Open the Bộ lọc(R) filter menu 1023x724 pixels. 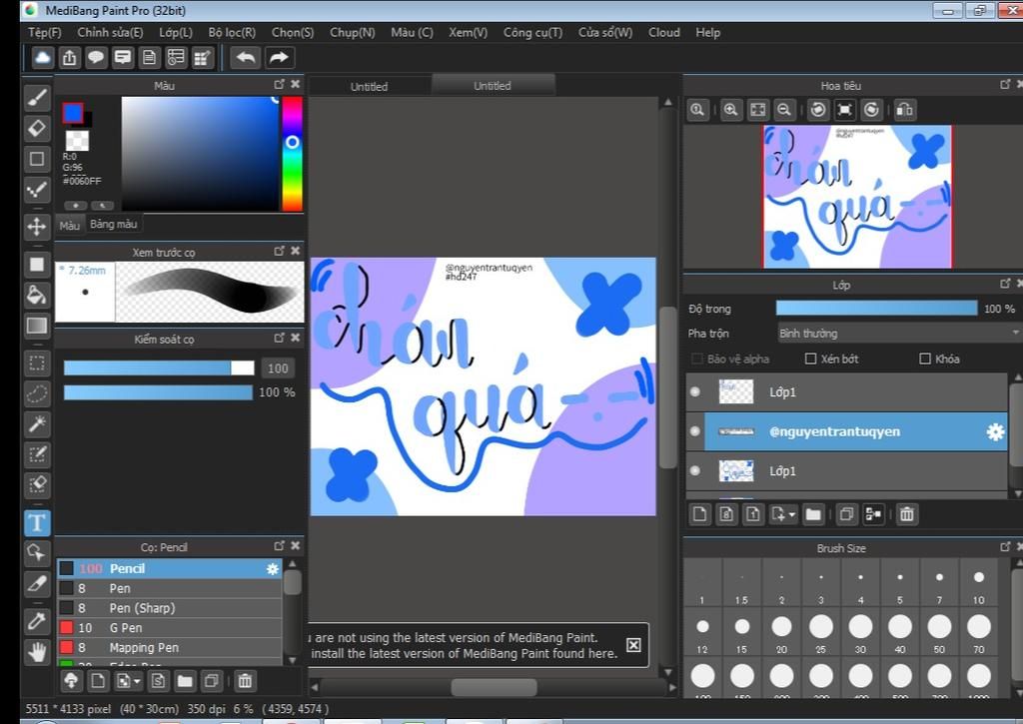[x=232, y=33]
